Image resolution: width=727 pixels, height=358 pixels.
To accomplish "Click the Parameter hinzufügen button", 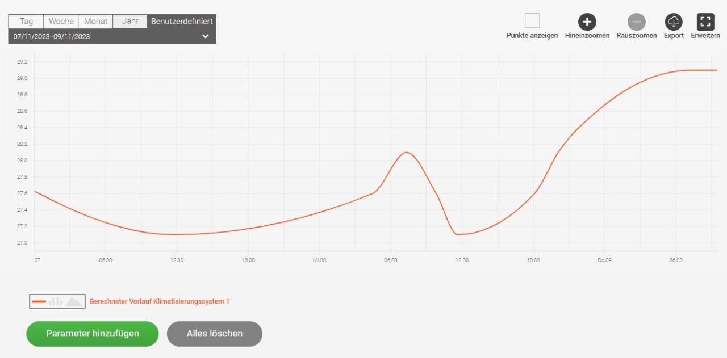I will pos(93,334).
